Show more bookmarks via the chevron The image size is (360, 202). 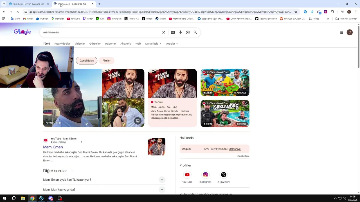point(328,19)
